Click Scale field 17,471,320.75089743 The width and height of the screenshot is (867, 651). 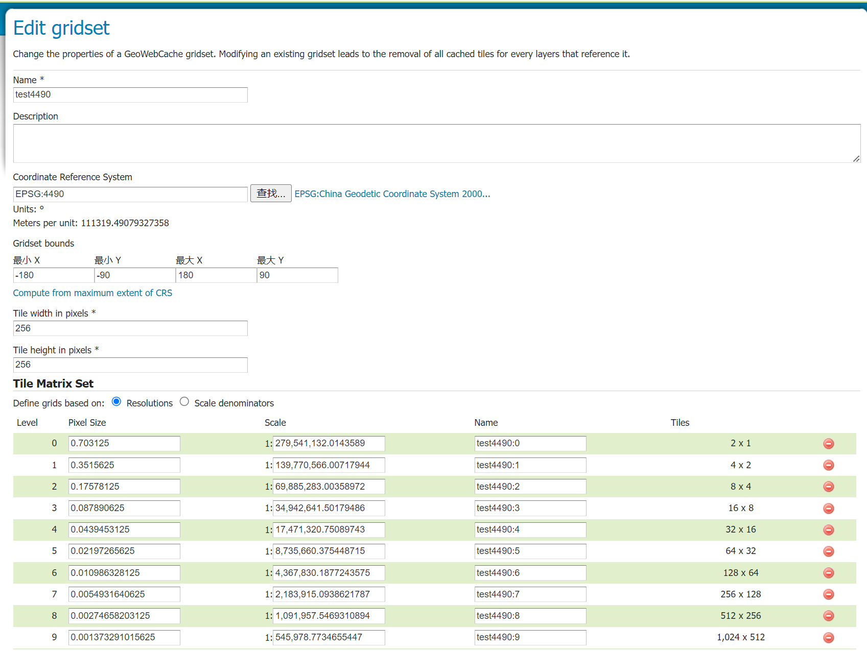(329, 530)
